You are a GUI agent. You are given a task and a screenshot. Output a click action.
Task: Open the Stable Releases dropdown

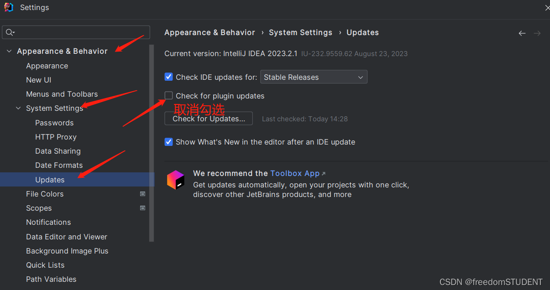[x=314, y=77]
